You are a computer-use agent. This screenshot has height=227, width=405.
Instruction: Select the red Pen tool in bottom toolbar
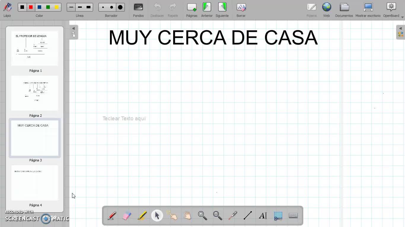pos(112,215)
